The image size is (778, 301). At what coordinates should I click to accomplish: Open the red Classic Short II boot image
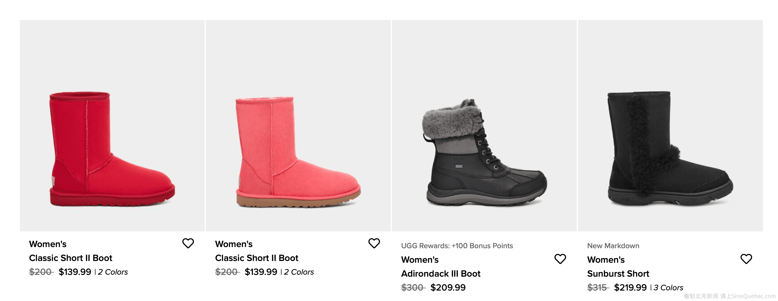(112, 149)
